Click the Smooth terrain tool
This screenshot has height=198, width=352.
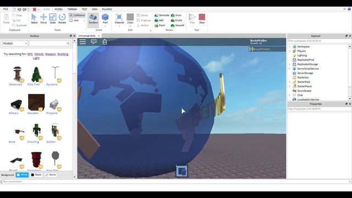(x=178, y=25)
